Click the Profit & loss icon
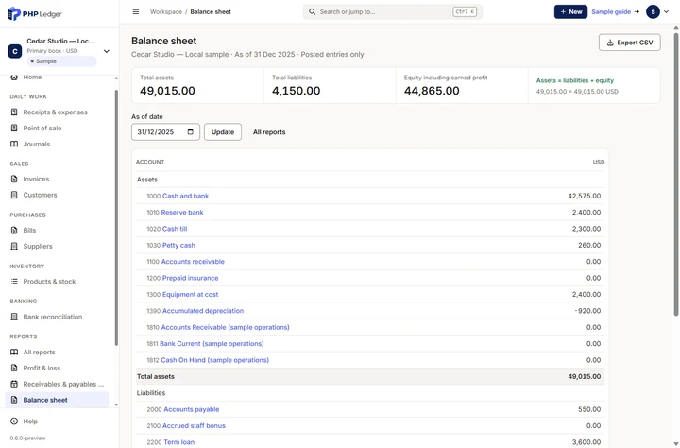The height and width of the screenshot is (448, 680). click(14, 368)
